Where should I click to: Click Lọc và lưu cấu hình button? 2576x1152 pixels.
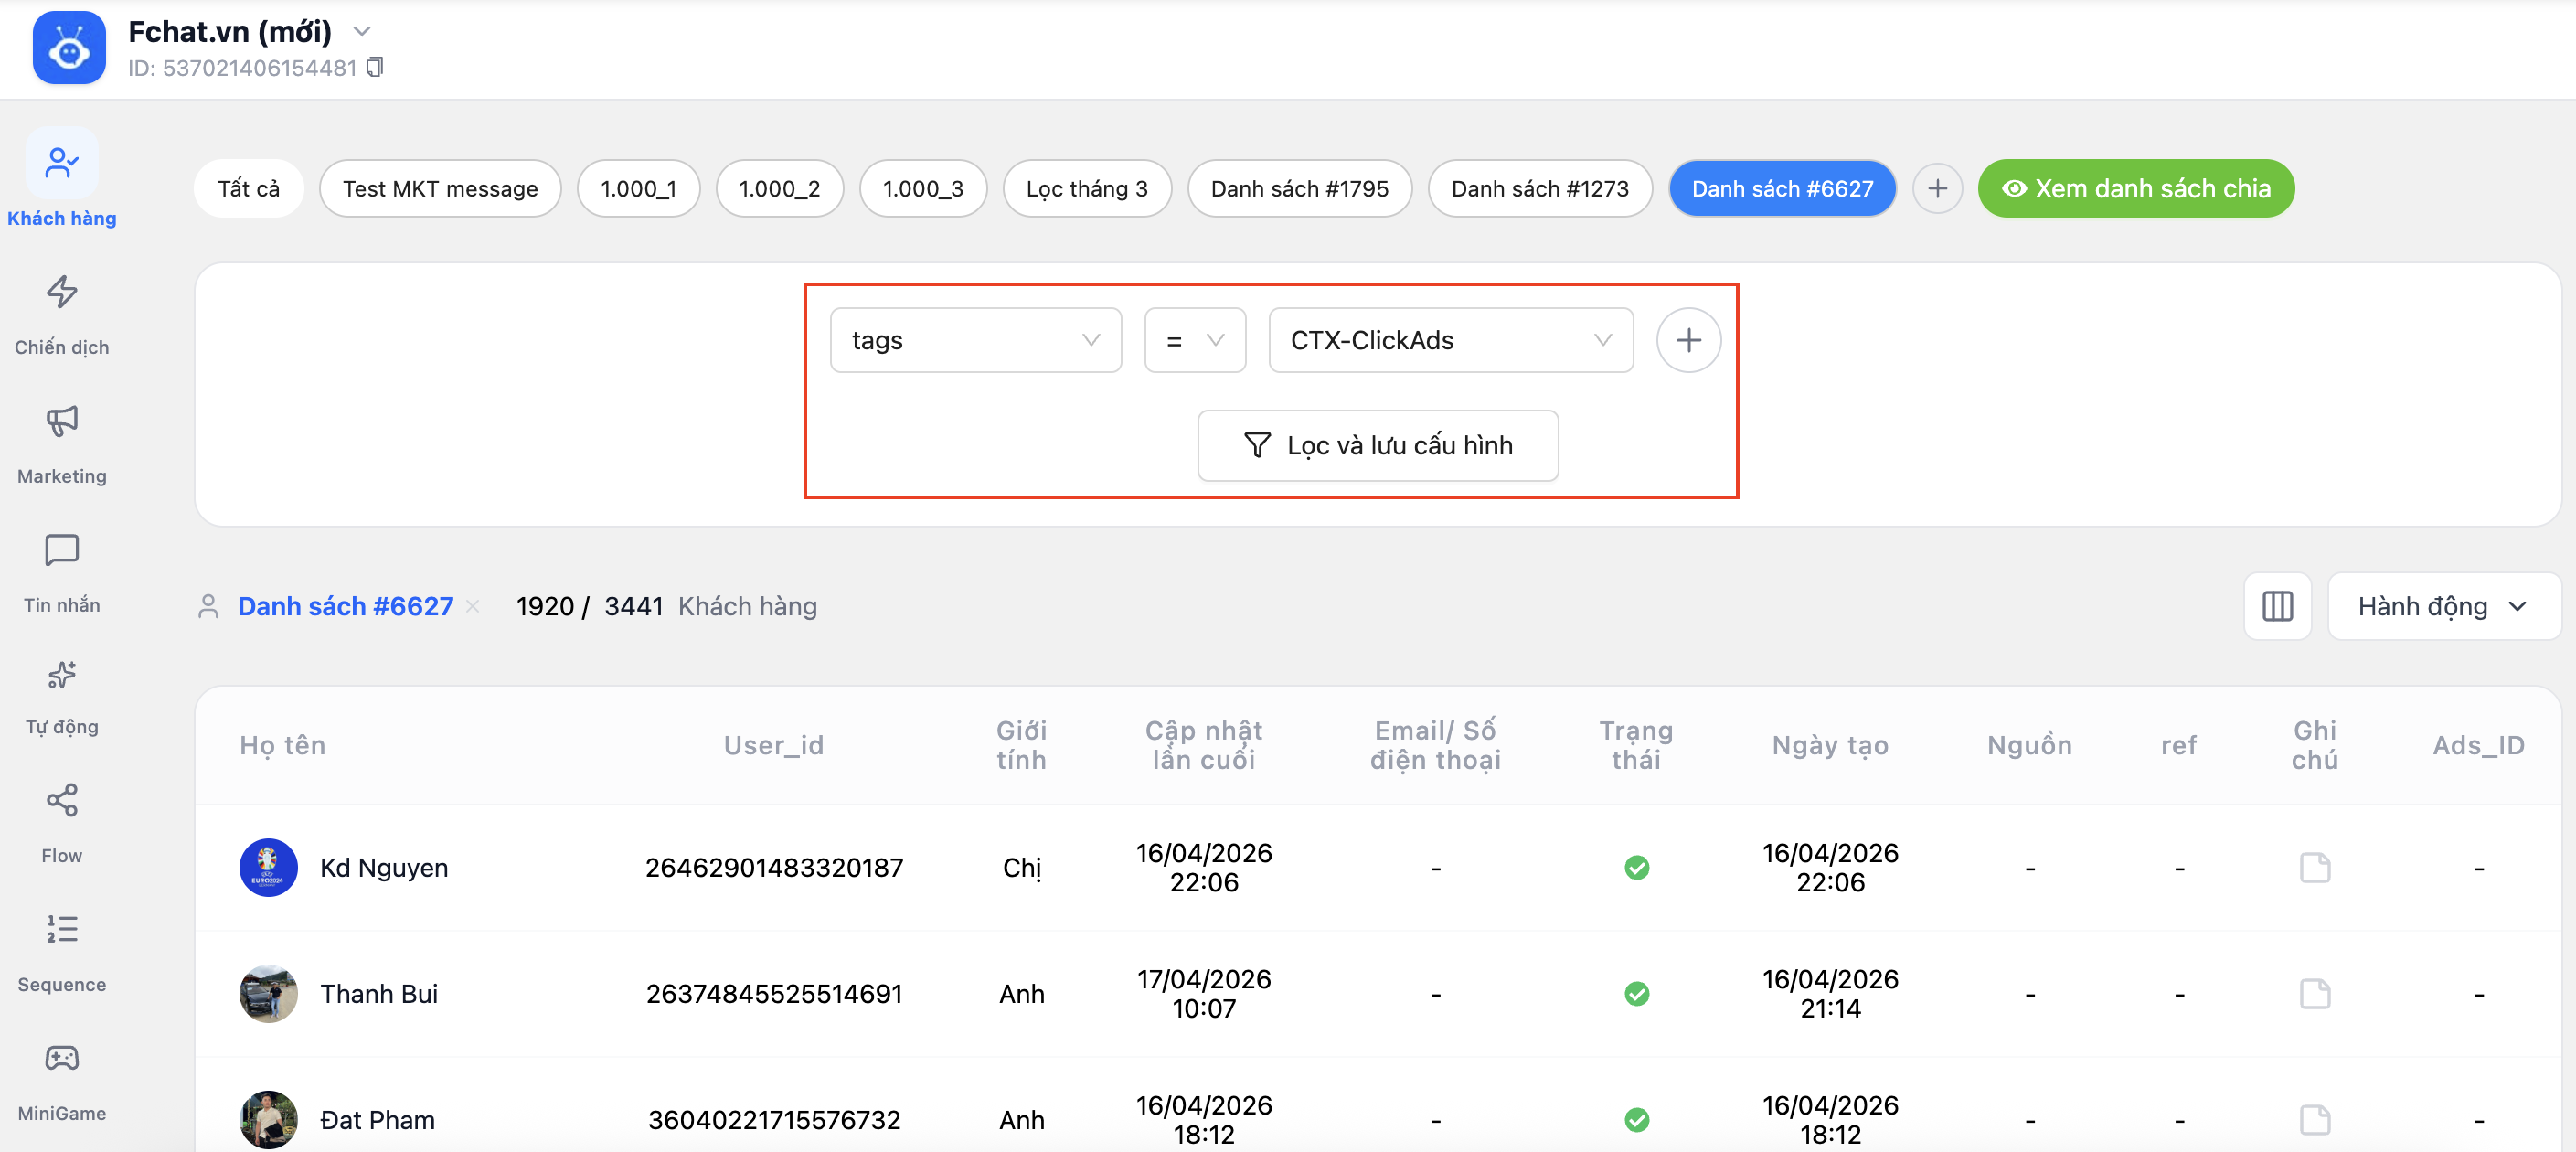coord(1377,445)
